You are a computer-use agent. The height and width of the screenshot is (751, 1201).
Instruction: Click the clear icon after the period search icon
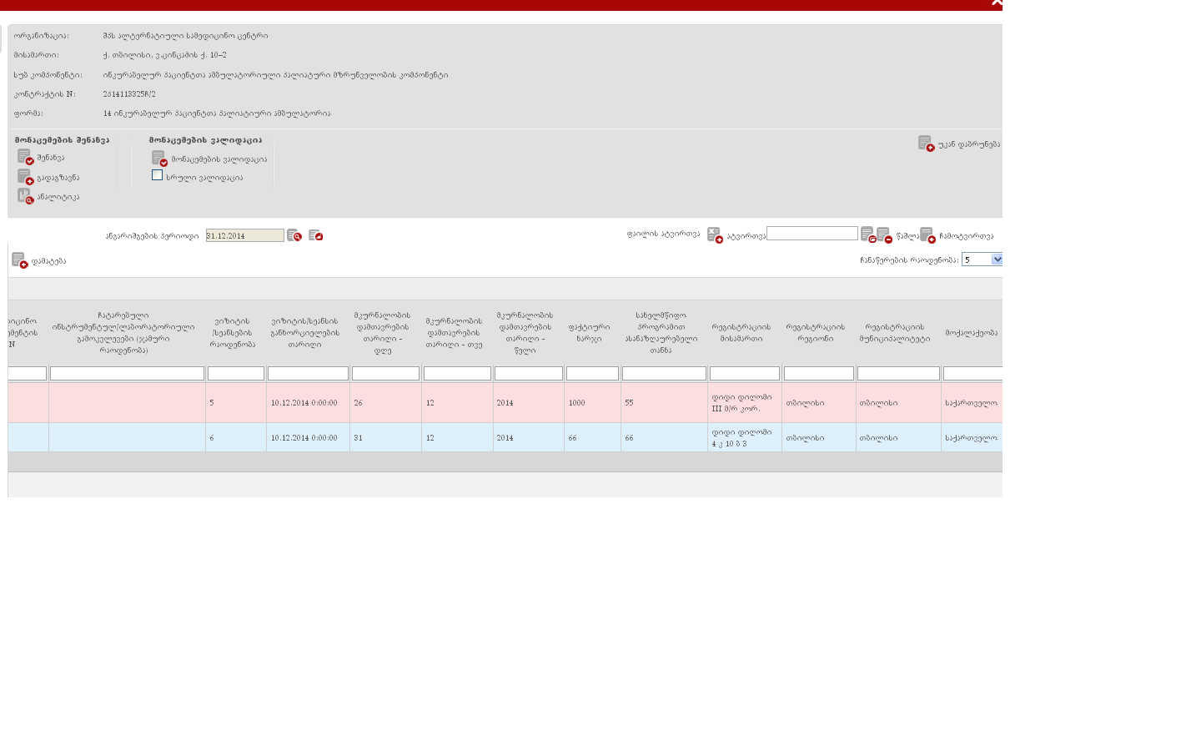pyautogui.click(x=315, y=236)
